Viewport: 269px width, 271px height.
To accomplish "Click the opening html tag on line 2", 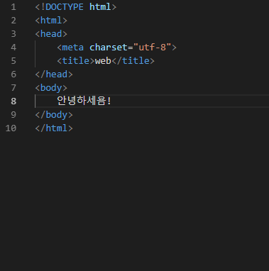I will 51,21.
